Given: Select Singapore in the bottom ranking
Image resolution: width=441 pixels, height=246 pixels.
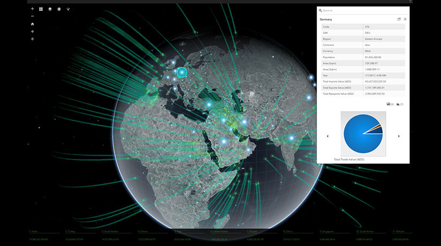Looking at the screenshot, I should coord(326,232).
